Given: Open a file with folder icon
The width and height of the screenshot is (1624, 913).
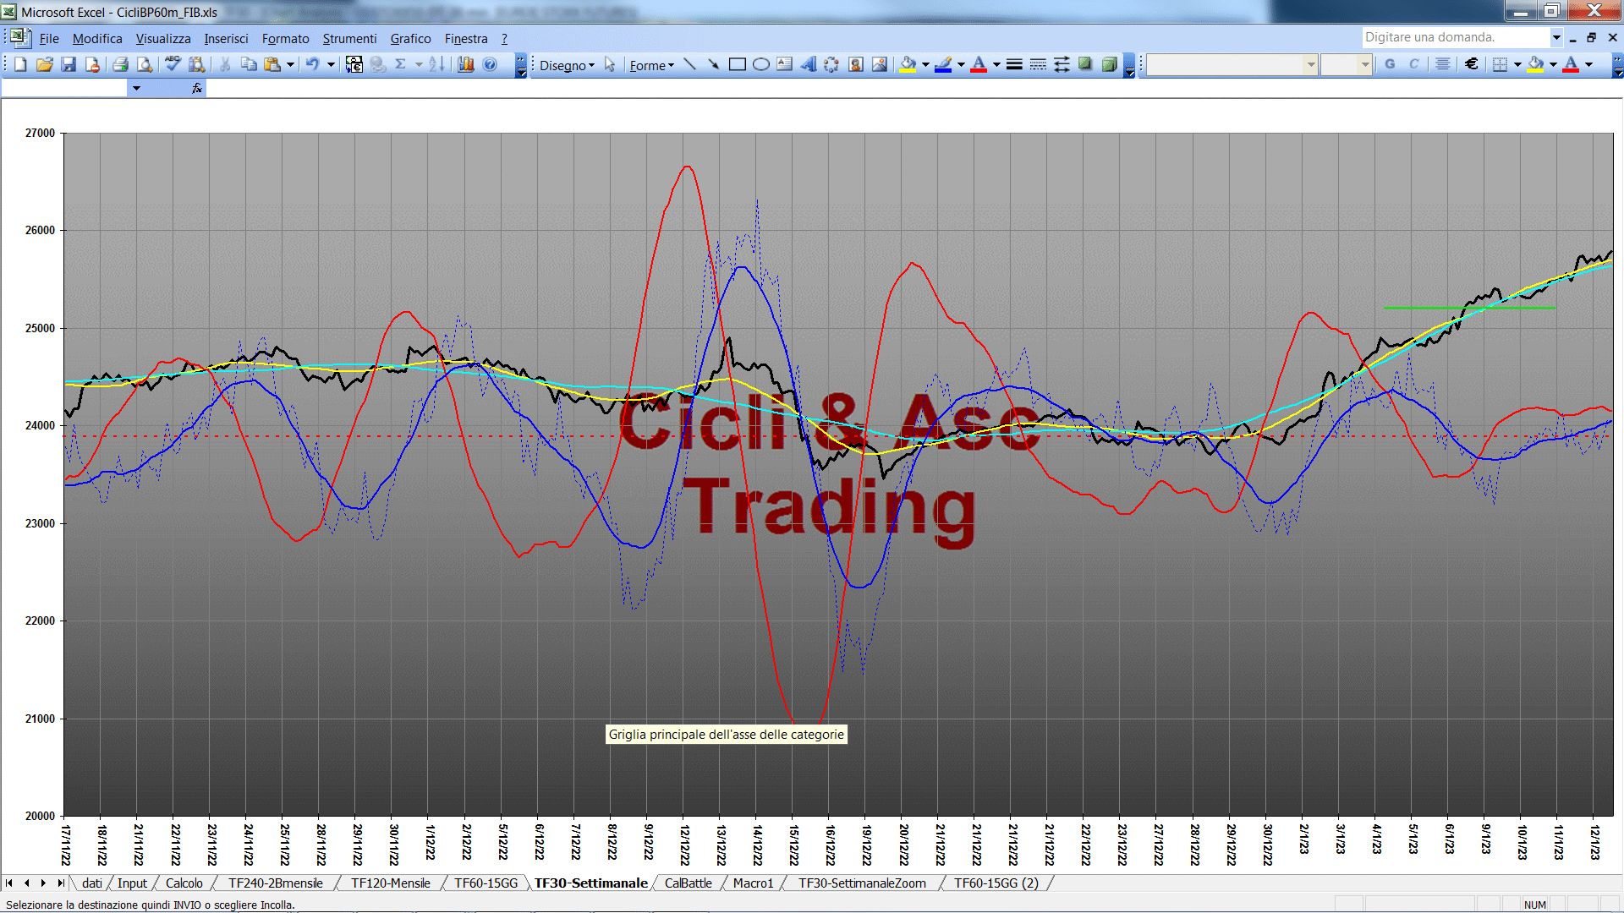Looking at the screenshot, I should pos(45,64).
